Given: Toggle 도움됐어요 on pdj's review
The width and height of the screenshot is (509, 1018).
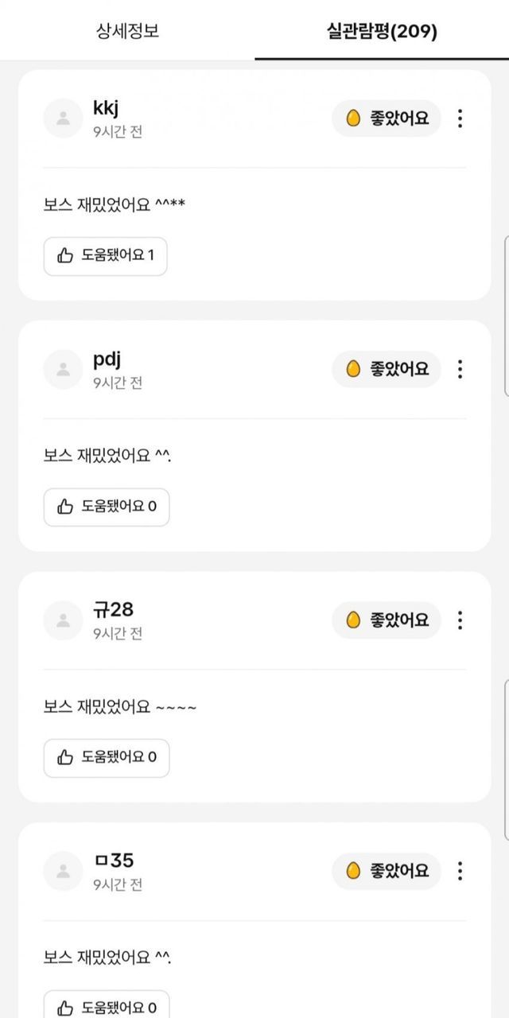Looking at the screenshot, I should coord(107,507).
